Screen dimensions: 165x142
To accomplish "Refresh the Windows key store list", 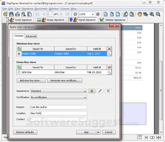I will pyautogui.click(x=19, y=49).
